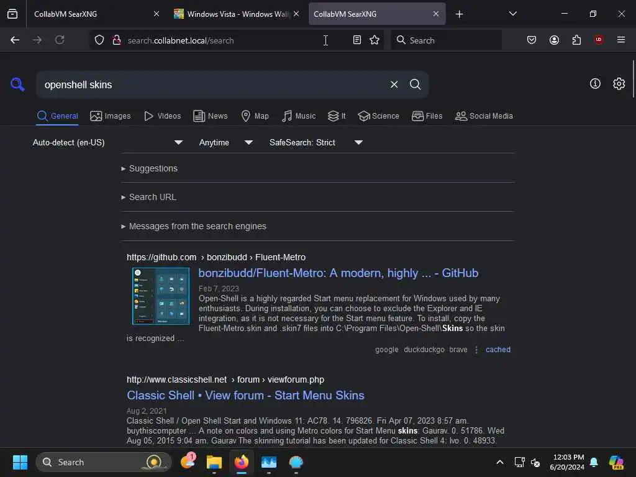Select the Map search category
The image size is (636, 477).
pos(255,116)
